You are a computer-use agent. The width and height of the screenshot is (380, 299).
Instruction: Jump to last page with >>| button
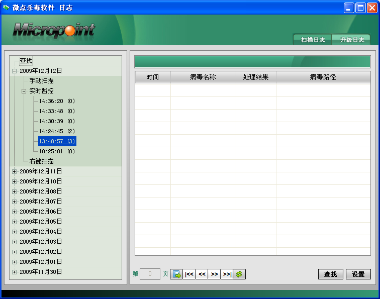(x=227, y=274)
